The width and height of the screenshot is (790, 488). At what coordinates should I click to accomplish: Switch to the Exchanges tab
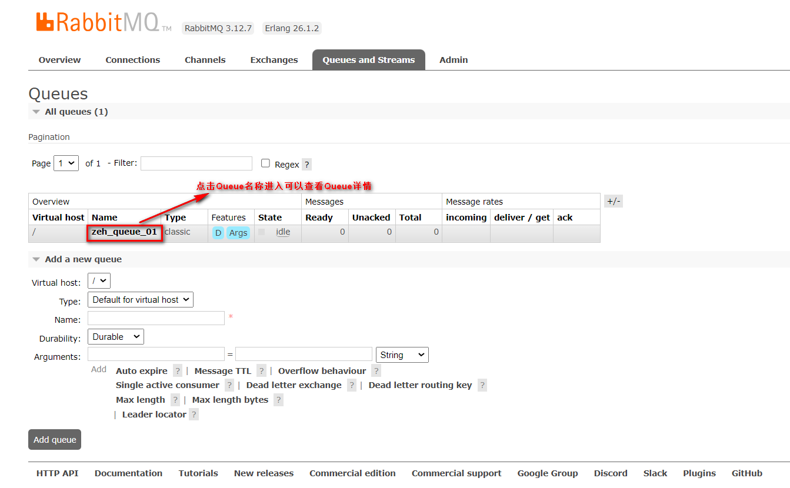[274, 60]
